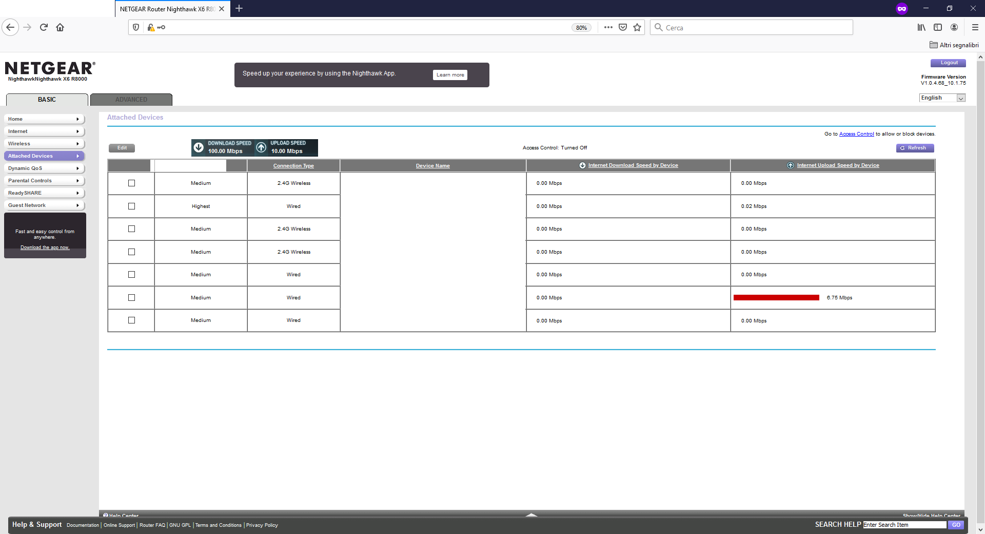Screen dimensions: 985x534
Task: Tick the checkbox for the 6.75 Mbps device
Action: pyautogui.click(x=131, y=298)
